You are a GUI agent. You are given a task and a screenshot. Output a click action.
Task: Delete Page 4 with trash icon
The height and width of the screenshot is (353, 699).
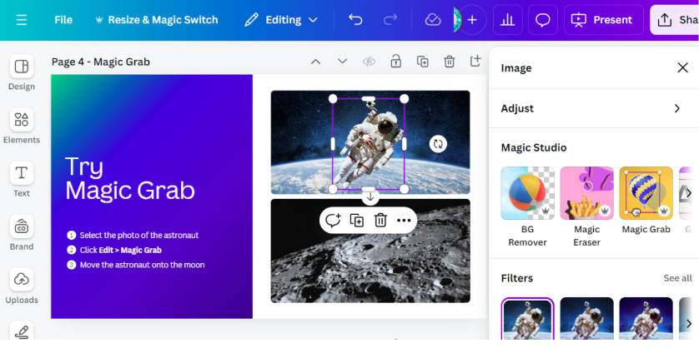(x=450, y=62)
